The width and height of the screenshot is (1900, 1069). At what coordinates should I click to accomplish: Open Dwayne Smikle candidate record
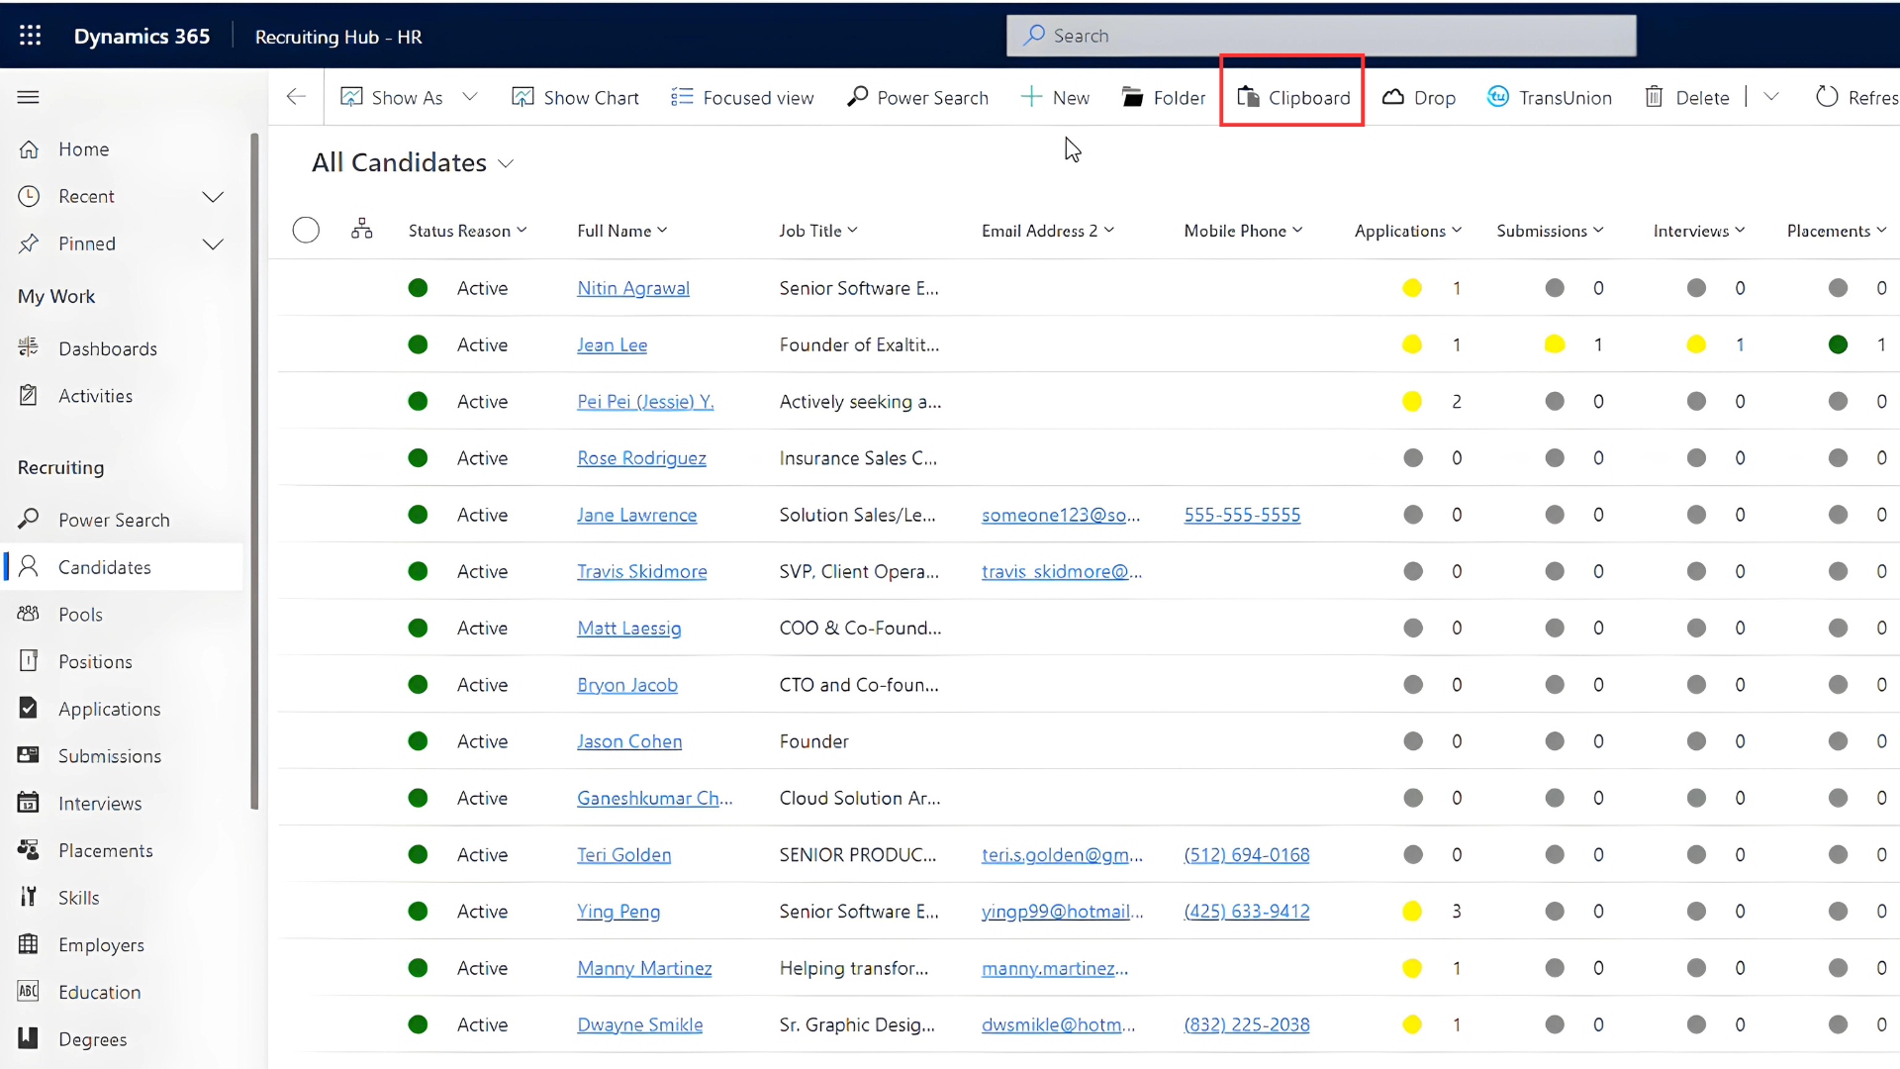coord(640,1024)
